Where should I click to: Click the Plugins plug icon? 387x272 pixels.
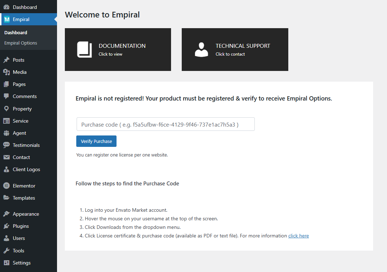tap(6, 226)
